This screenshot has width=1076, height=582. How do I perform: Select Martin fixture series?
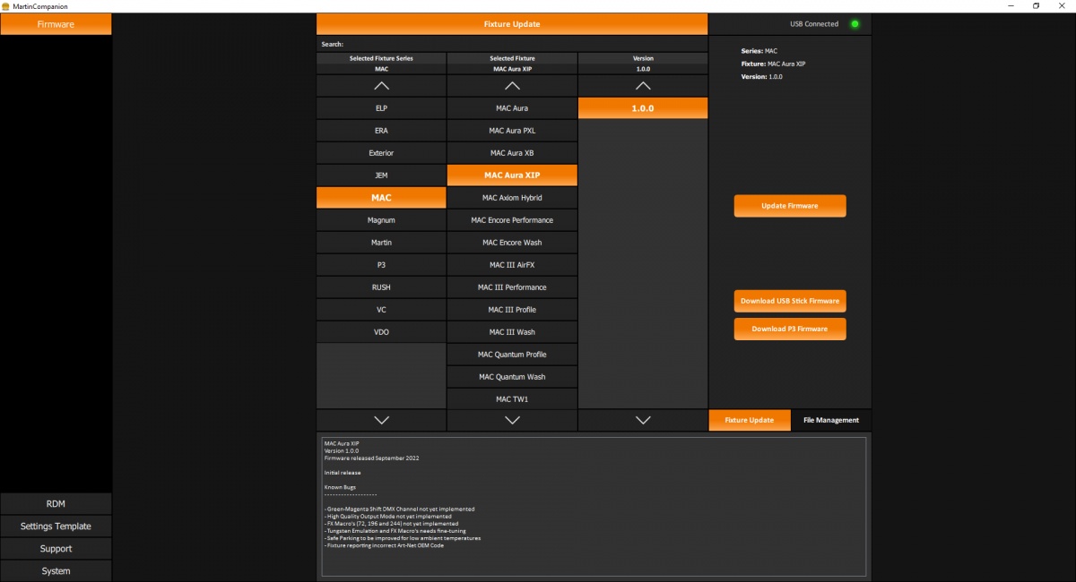381,243
